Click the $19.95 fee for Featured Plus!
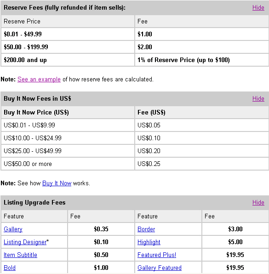269x274 pixels. [x=235, y=255]
